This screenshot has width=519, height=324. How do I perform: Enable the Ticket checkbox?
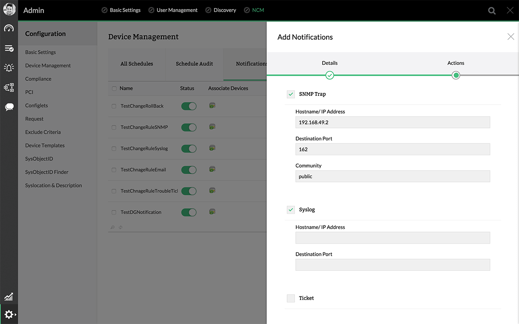pyautogui.click(x=290, y=298)
